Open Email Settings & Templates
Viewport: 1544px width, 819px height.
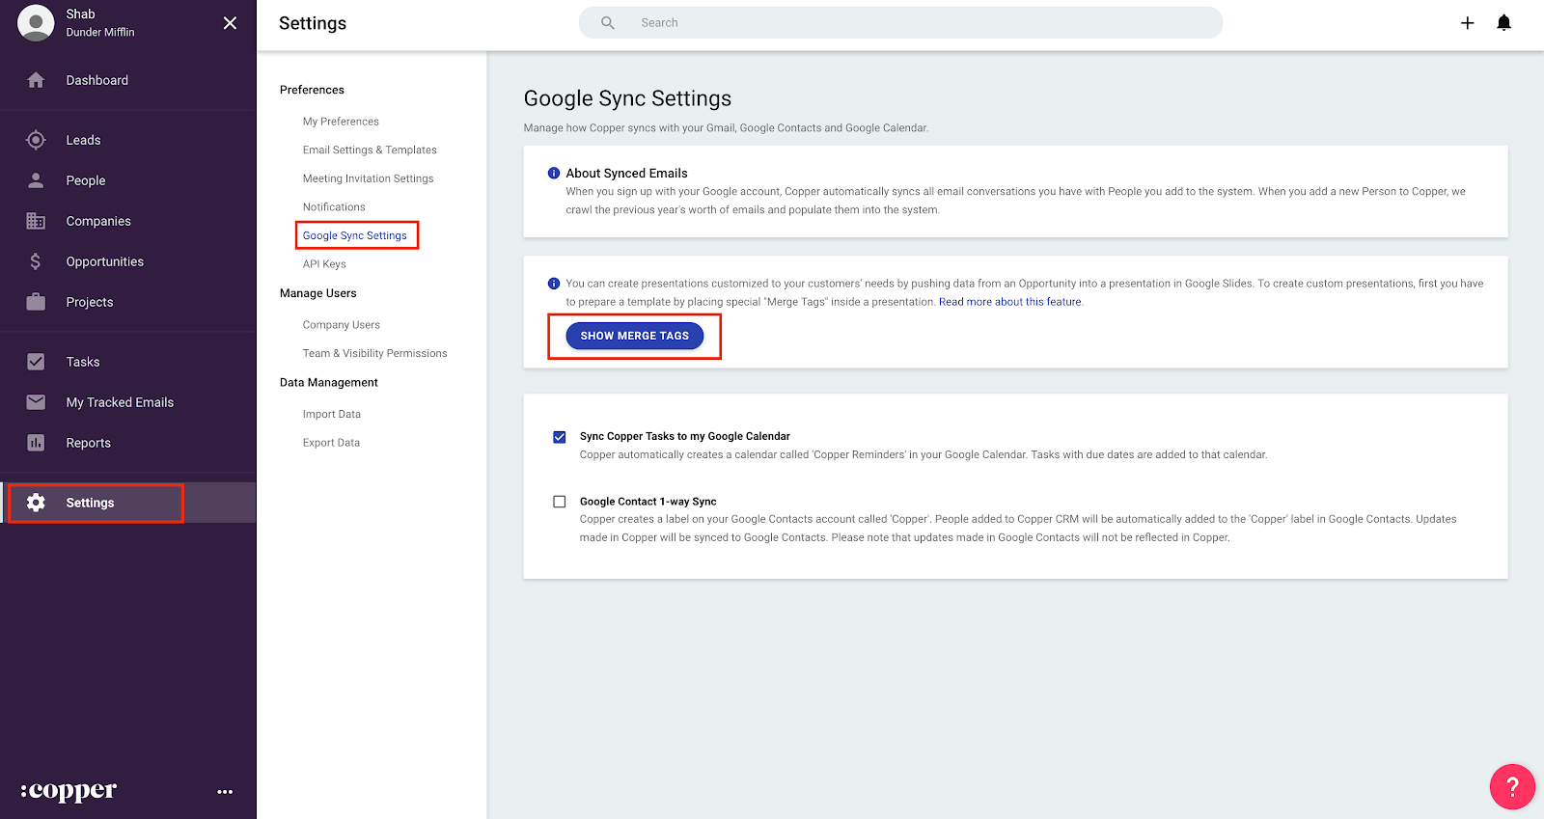370,150
